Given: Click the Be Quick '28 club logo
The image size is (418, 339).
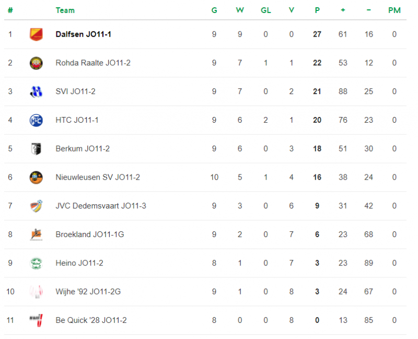Looking at the screenshot, I should coord(36,320).
